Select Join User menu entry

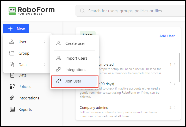tap(73, 81)
